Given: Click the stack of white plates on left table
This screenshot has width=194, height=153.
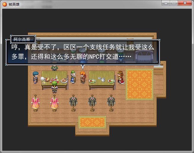Looking at the screenshot, I should coord(42,79).
